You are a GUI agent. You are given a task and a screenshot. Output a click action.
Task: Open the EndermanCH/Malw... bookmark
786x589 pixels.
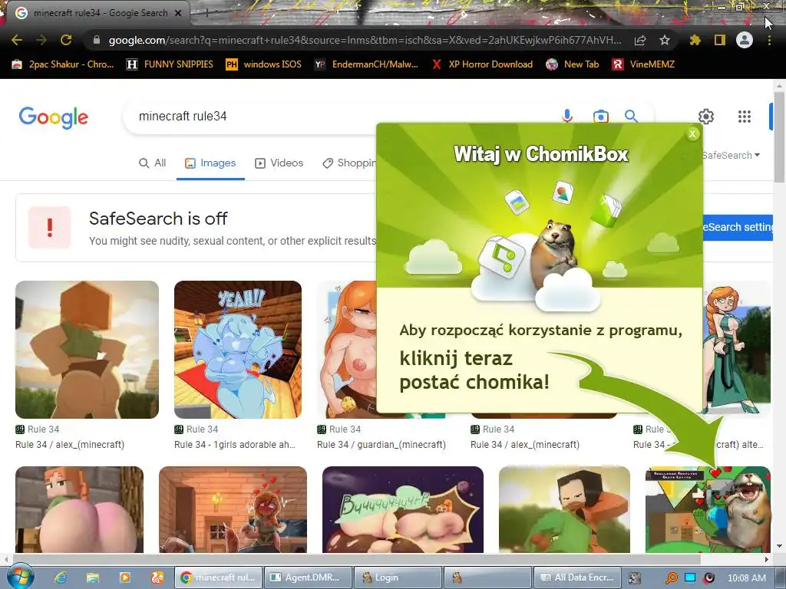[x=366, y=64]
